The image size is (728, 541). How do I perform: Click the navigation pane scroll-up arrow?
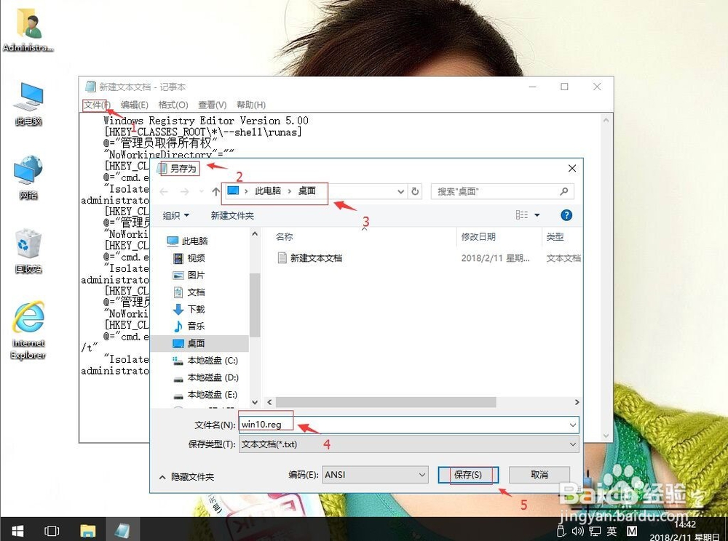pyautogui.click(x=254, y=234)
